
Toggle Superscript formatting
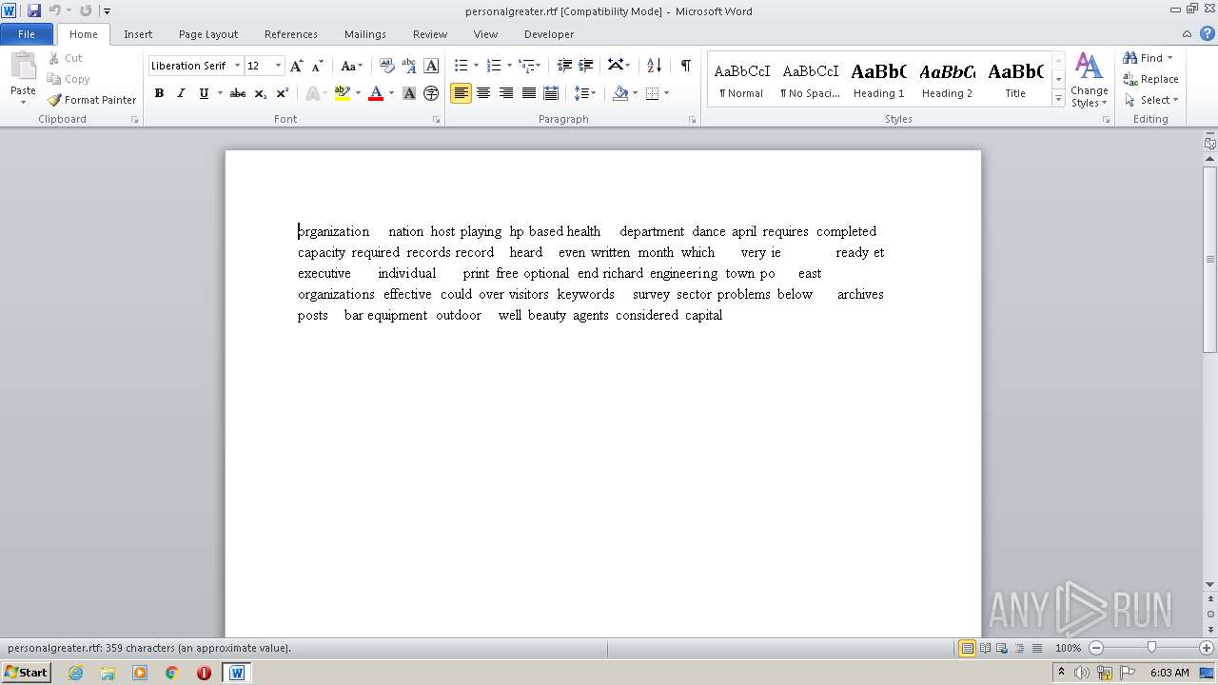(282, 93)
